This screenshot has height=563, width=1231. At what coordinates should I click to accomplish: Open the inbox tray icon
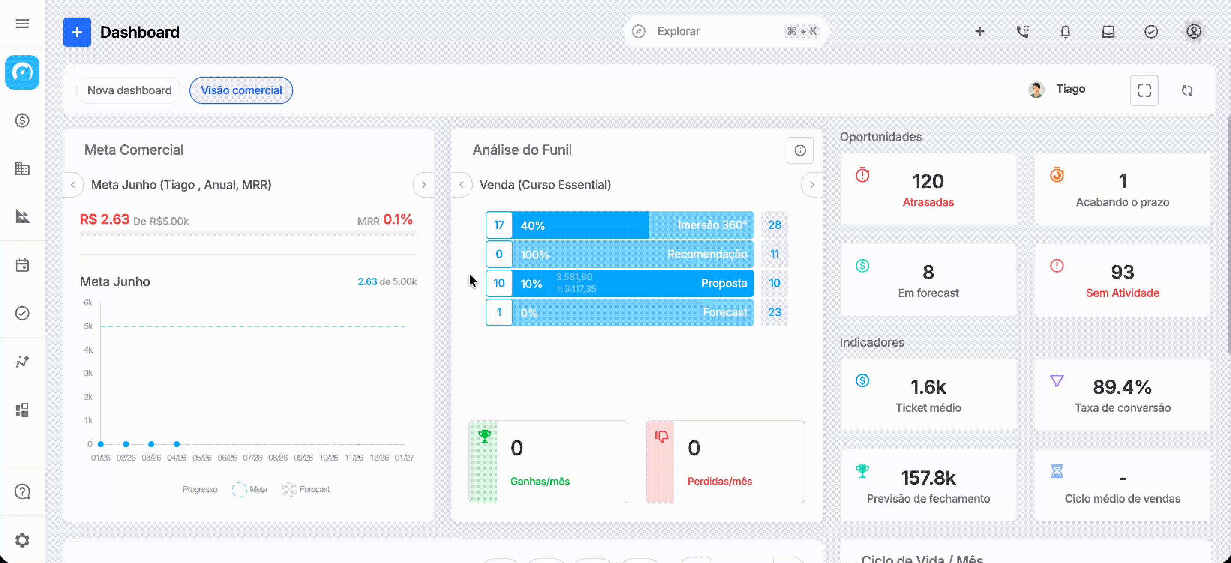(x=1108, y=32)
